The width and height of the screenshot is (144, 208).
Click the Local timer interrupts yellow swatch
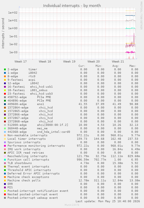click(x=5, y=139)
